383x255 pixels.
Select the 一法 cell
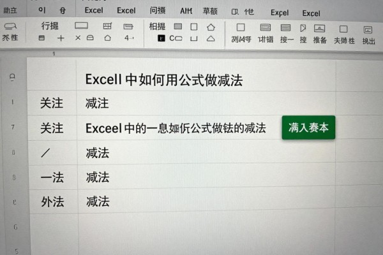point(54,177)
